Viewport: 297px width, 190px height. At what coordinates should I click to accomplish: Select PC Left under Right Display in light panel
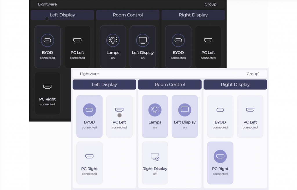click(x=250, y=116)
